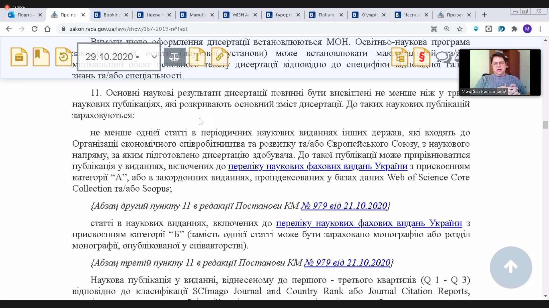Click the text 'T' document icon
Viewport: 549px width, 308px height.
tap(197, 57)
